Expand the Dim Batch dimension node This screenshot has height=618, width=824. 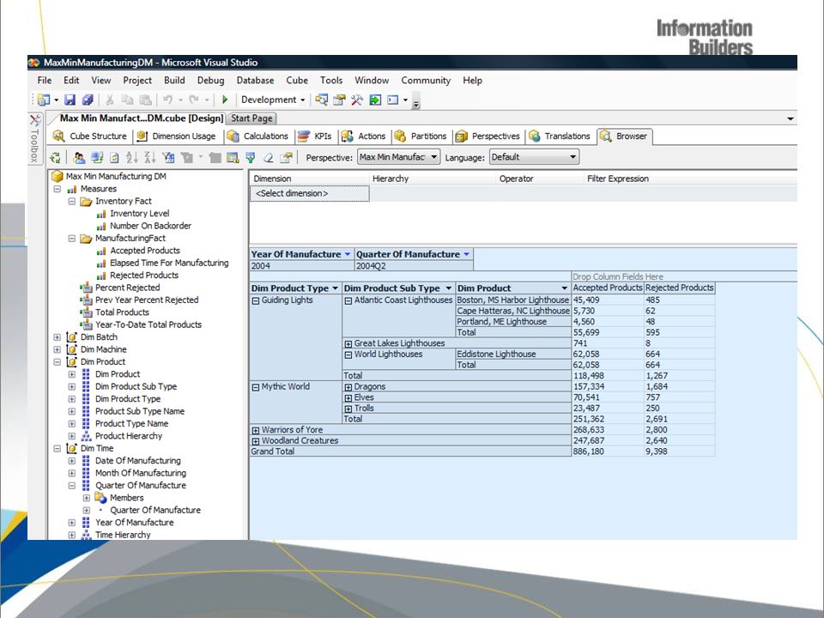pyautogui.click(x=58, y=337)
